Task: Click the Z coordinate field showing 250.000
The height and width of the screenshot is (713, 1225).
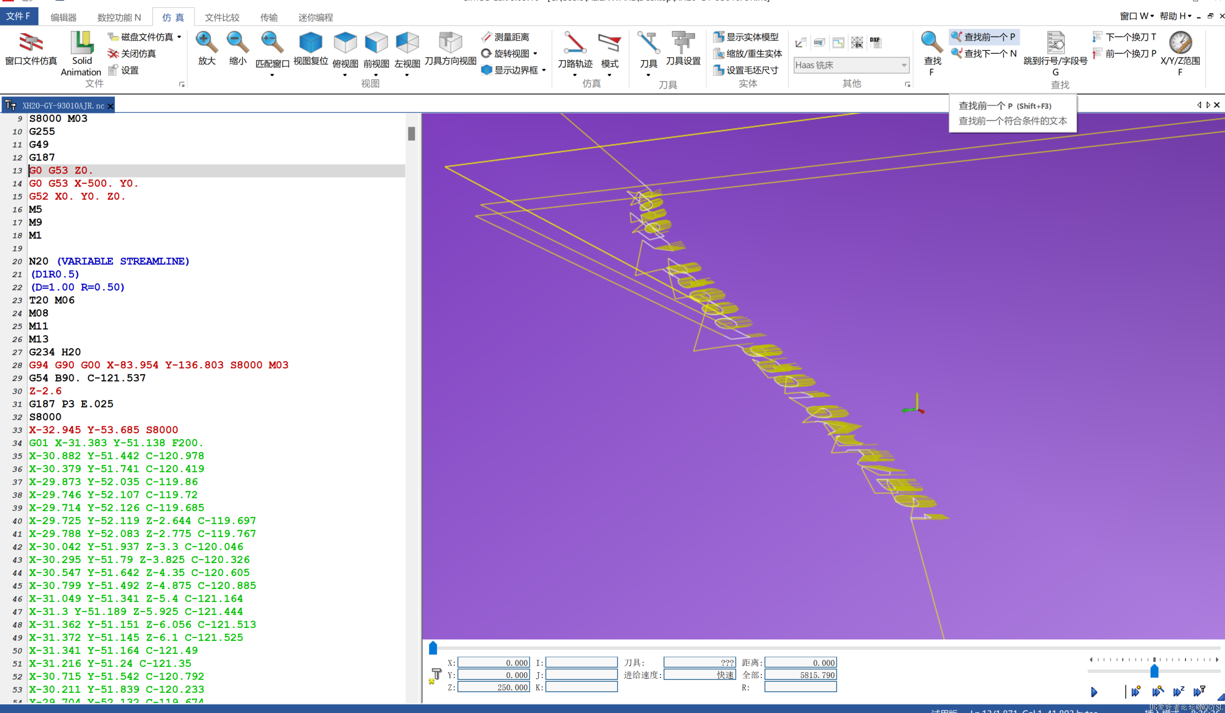Action: pyautogui.click(x=493, y=687)
